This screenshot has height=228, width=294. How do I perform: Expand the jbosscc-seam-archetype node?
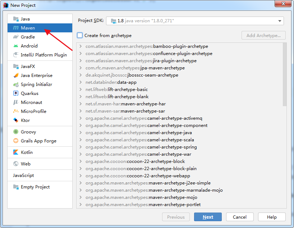tap(81, 75)
